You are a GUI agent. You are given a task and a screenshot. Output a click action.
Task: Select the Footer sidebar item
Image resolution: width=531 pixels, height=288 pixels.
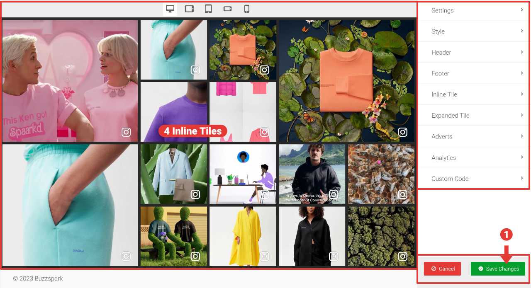(473, 73)
